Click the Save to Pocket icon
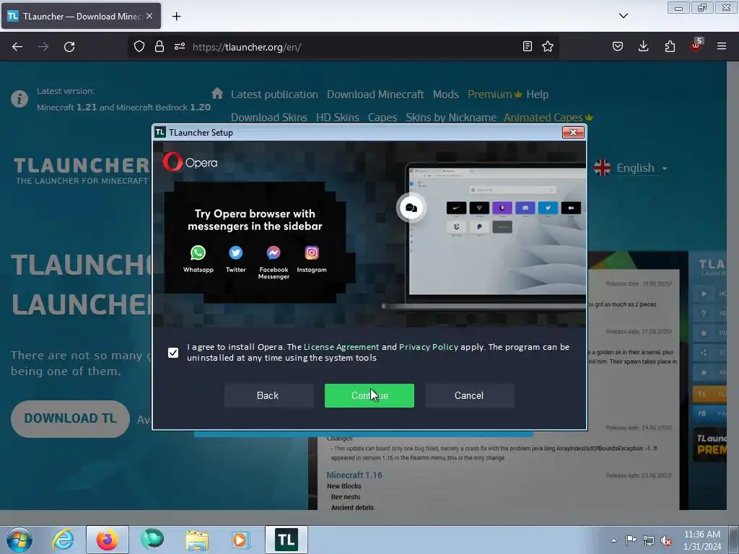Viewport: 739px width, 554px height. [618, 46]
